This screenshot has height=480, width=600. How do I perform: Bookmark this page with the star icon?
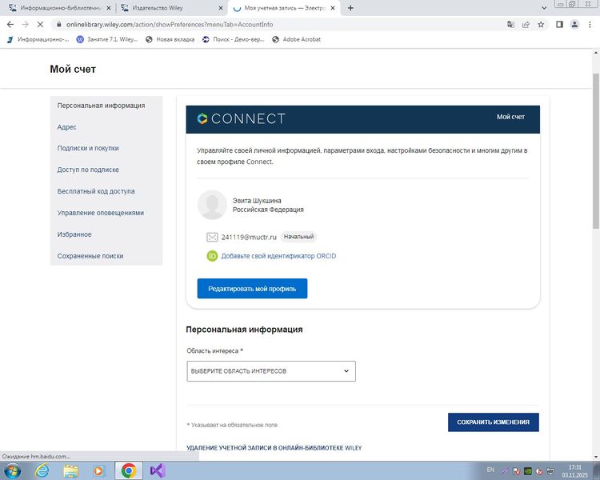tap(542, 24)
